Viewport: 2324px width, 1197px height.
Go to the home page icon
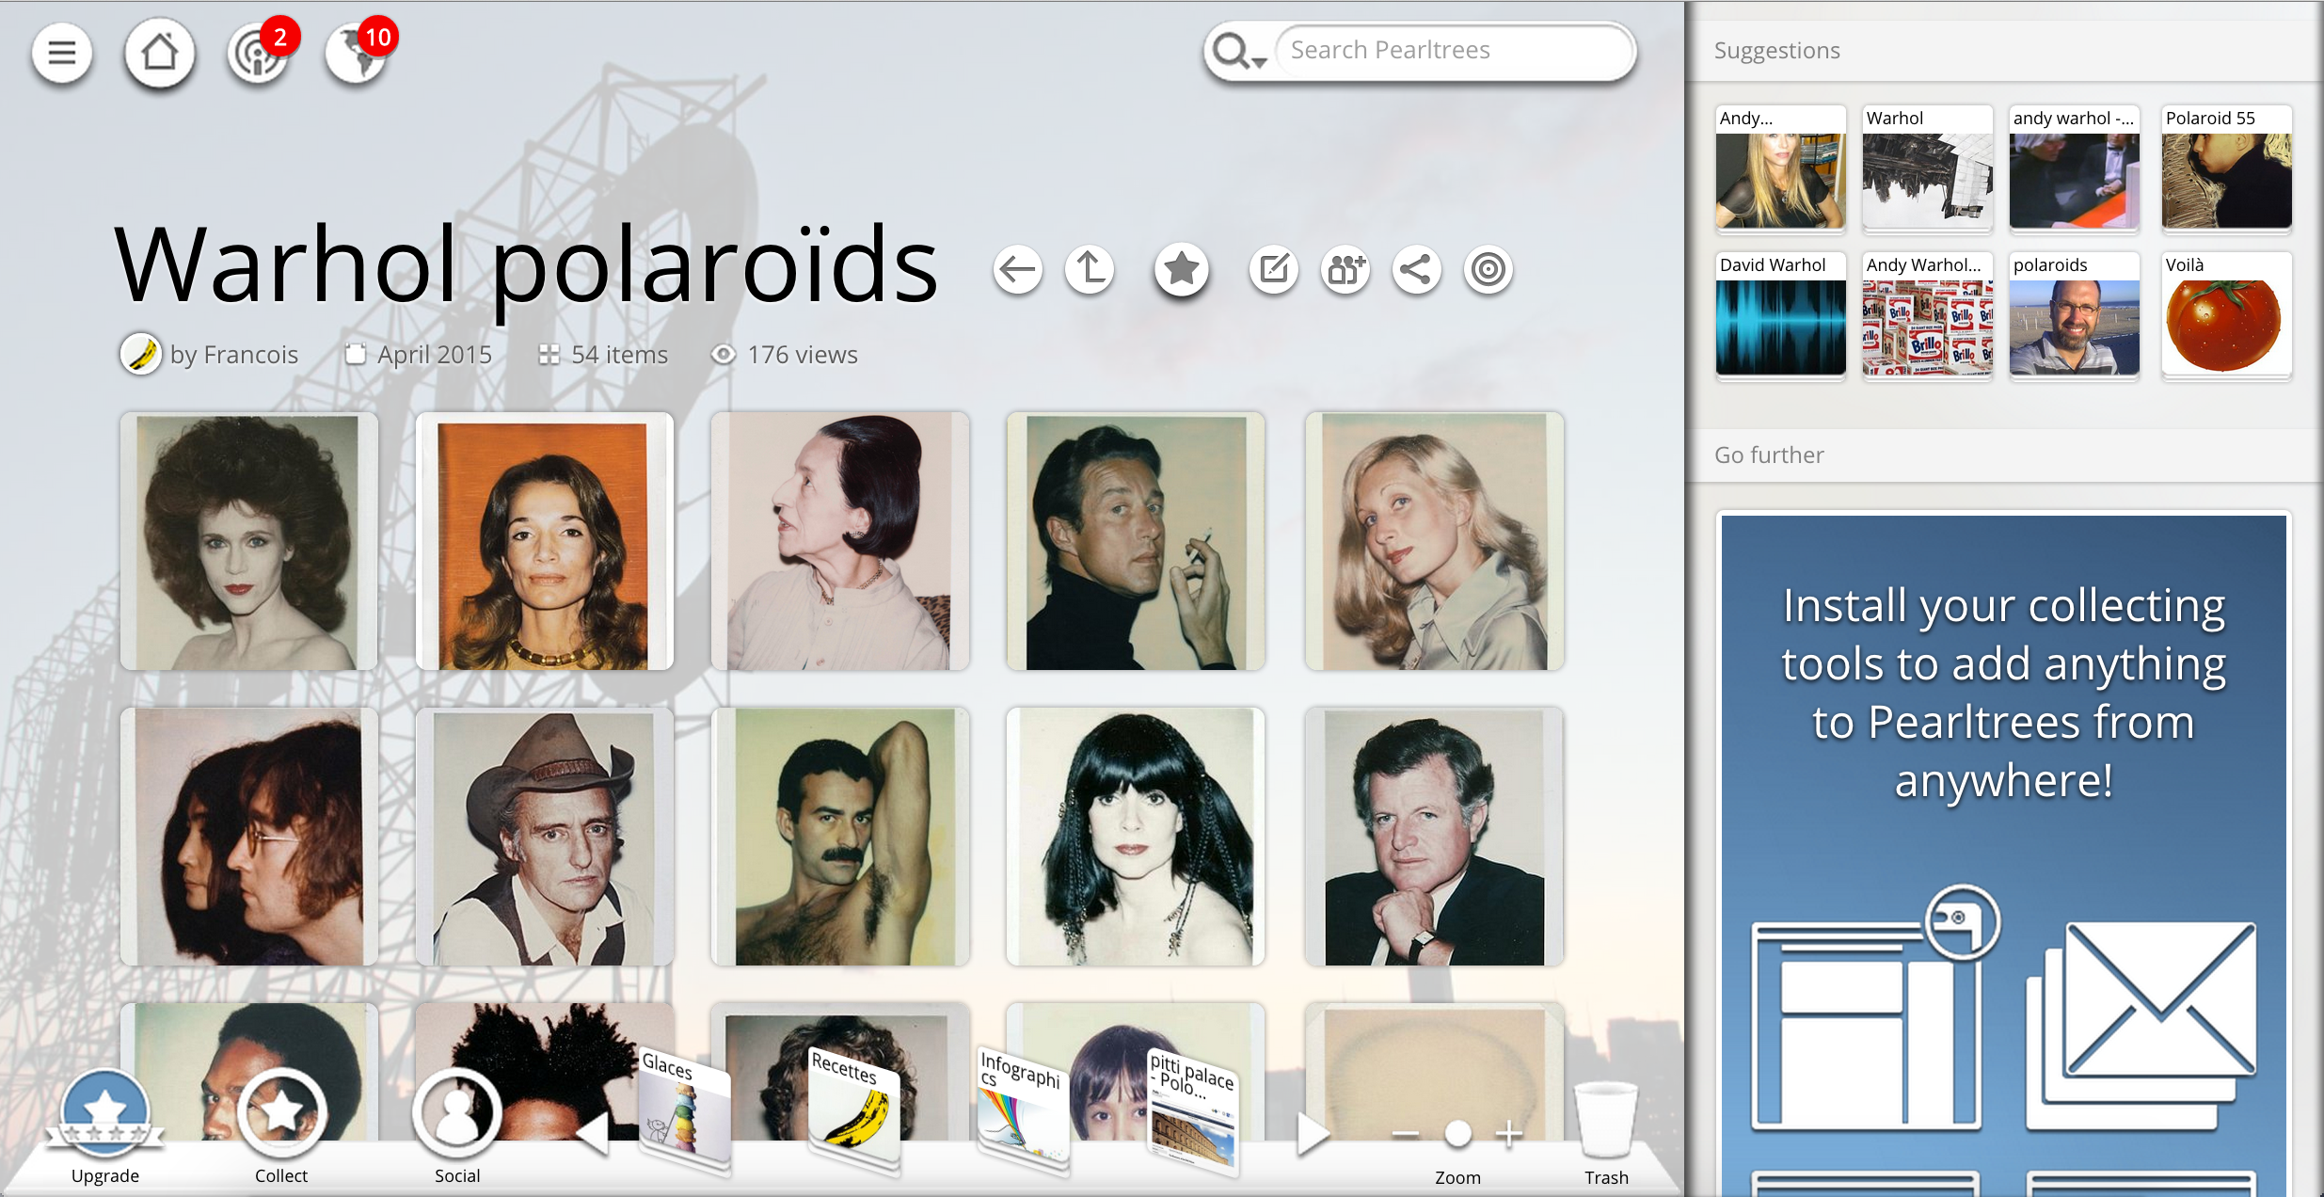[160, 53]
